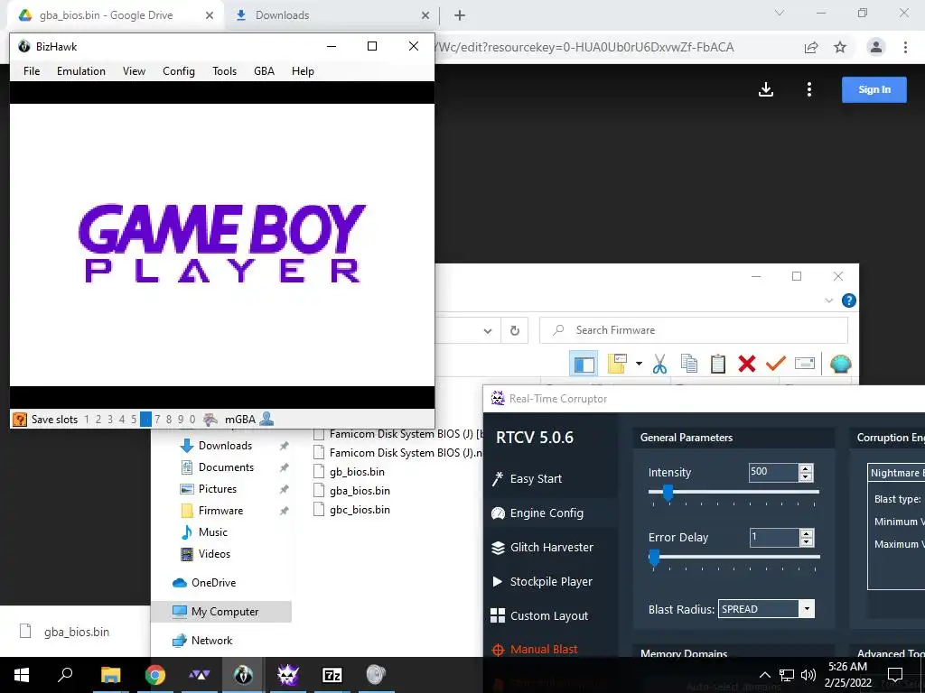Select OneDrive in Explorer sidebar

213,583
